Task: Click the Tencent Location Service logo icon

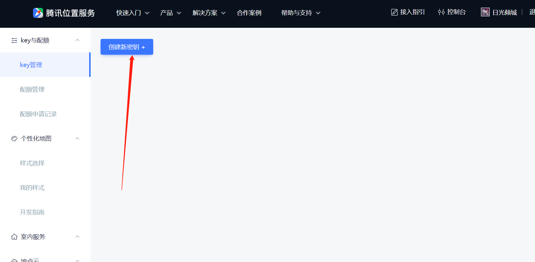Action: click(x=38, y=13)
